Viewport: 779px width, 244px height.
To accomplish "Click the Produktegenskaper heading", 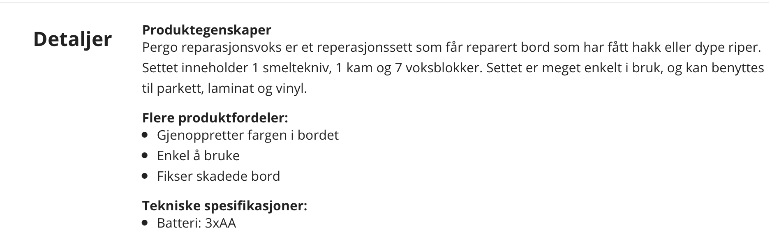I will click(206, 30).
